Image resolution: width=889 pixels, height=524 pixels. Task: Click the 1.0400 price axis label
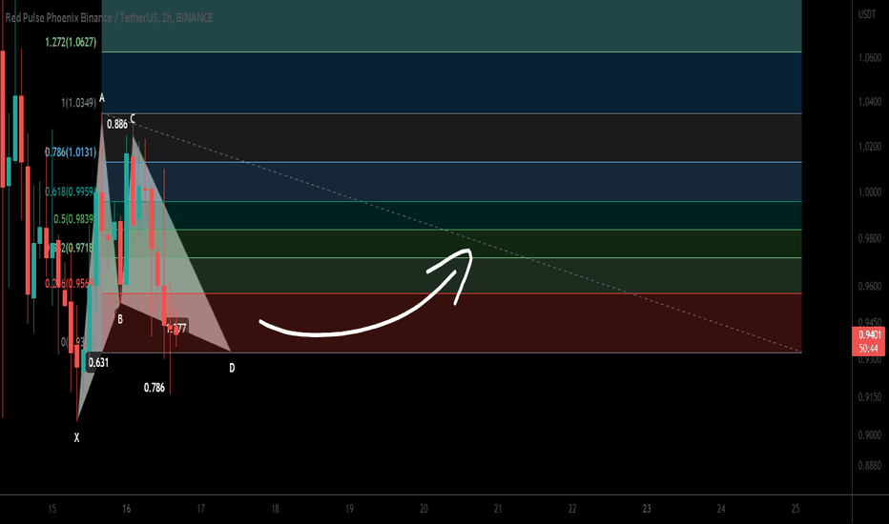point(870,102)
